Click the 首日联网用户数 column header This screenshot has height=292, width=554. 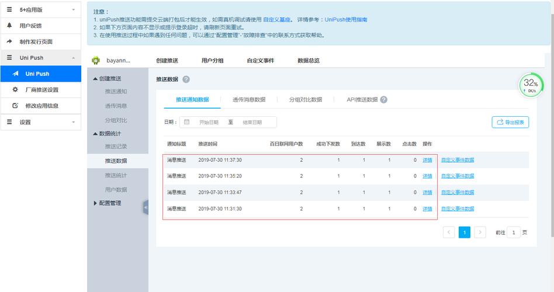click(x=286, y=144)
